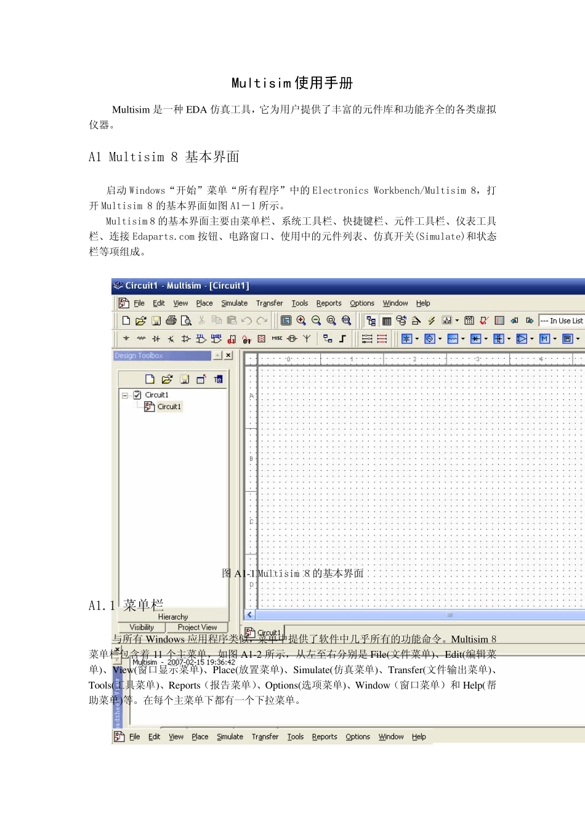Click the scroll-left arrow below canvas
Screen dimensions: 585x827
(x=250, y=615)
